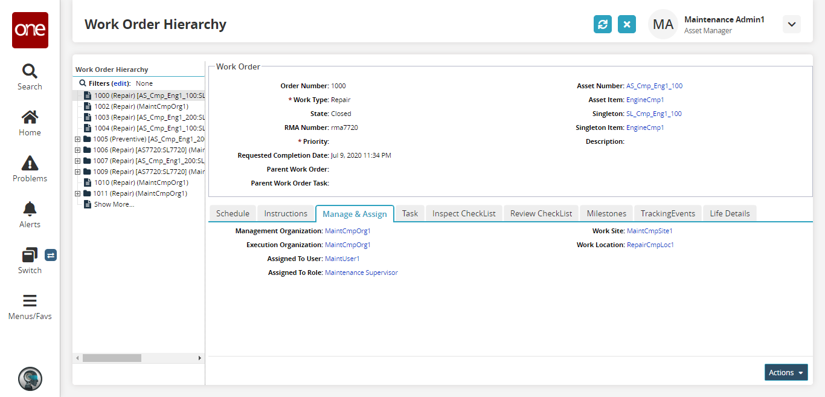Image resolution: width=825 pixels, height=397 pixels.
Task: Switch to the Schedule tab
Action: (x=233, y=213)
